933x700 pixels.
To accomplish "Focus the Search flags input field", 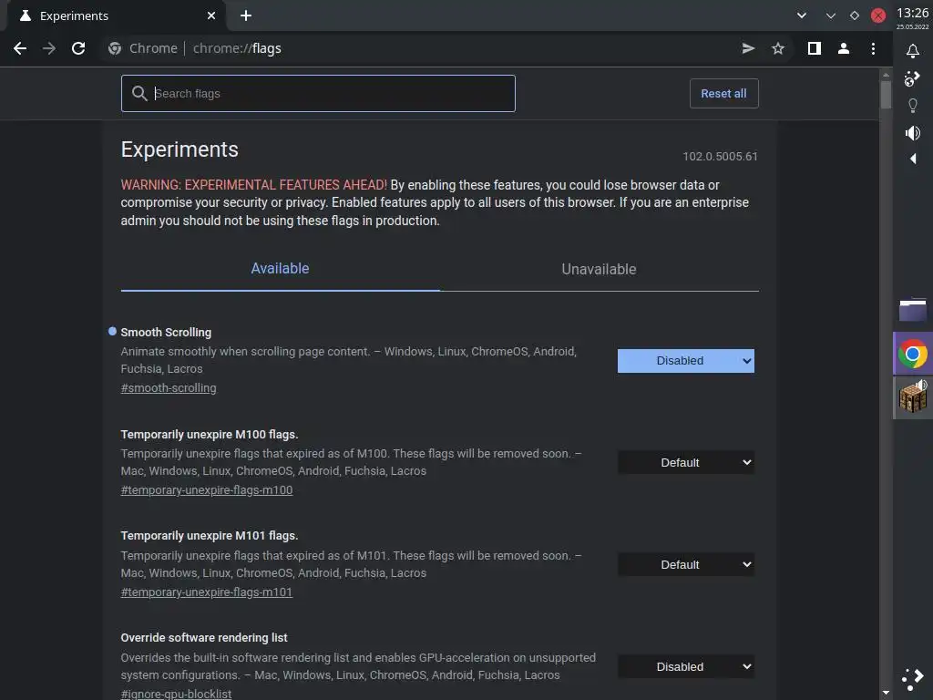I will coord(328,94).
